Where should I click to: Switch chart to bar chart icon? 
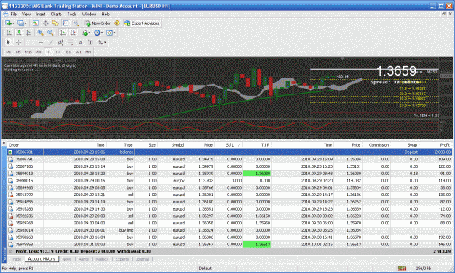coord(9,33)
